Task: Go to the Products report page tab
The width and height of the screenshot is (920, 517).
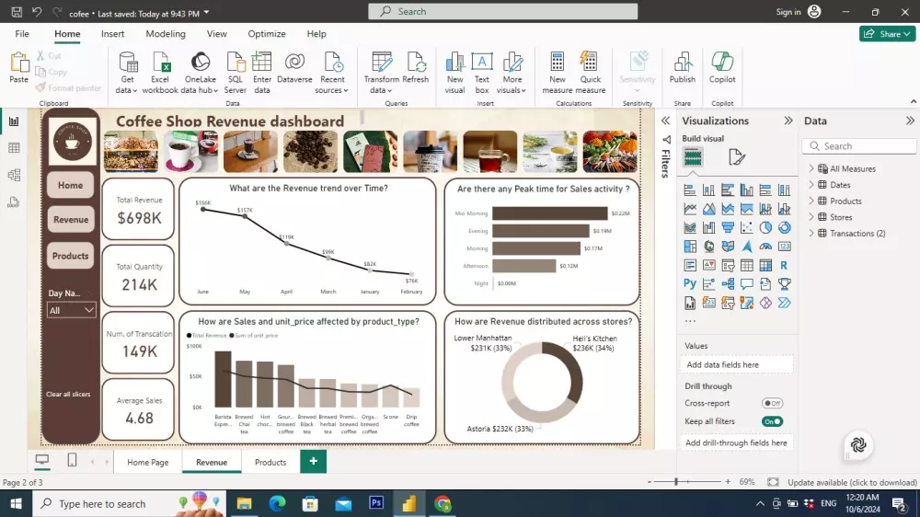Action: [270, 463]
